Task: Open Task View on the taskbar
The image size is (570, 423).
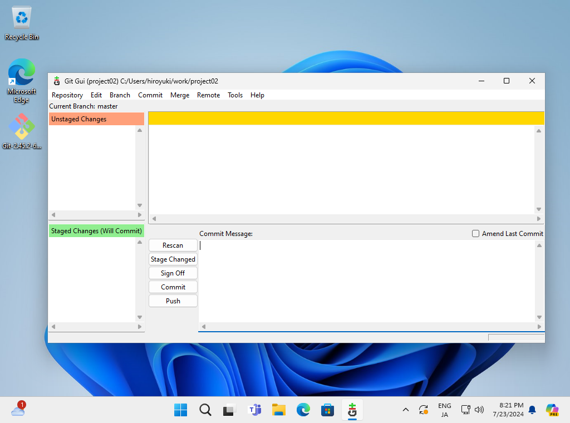Action: [229, 410]
